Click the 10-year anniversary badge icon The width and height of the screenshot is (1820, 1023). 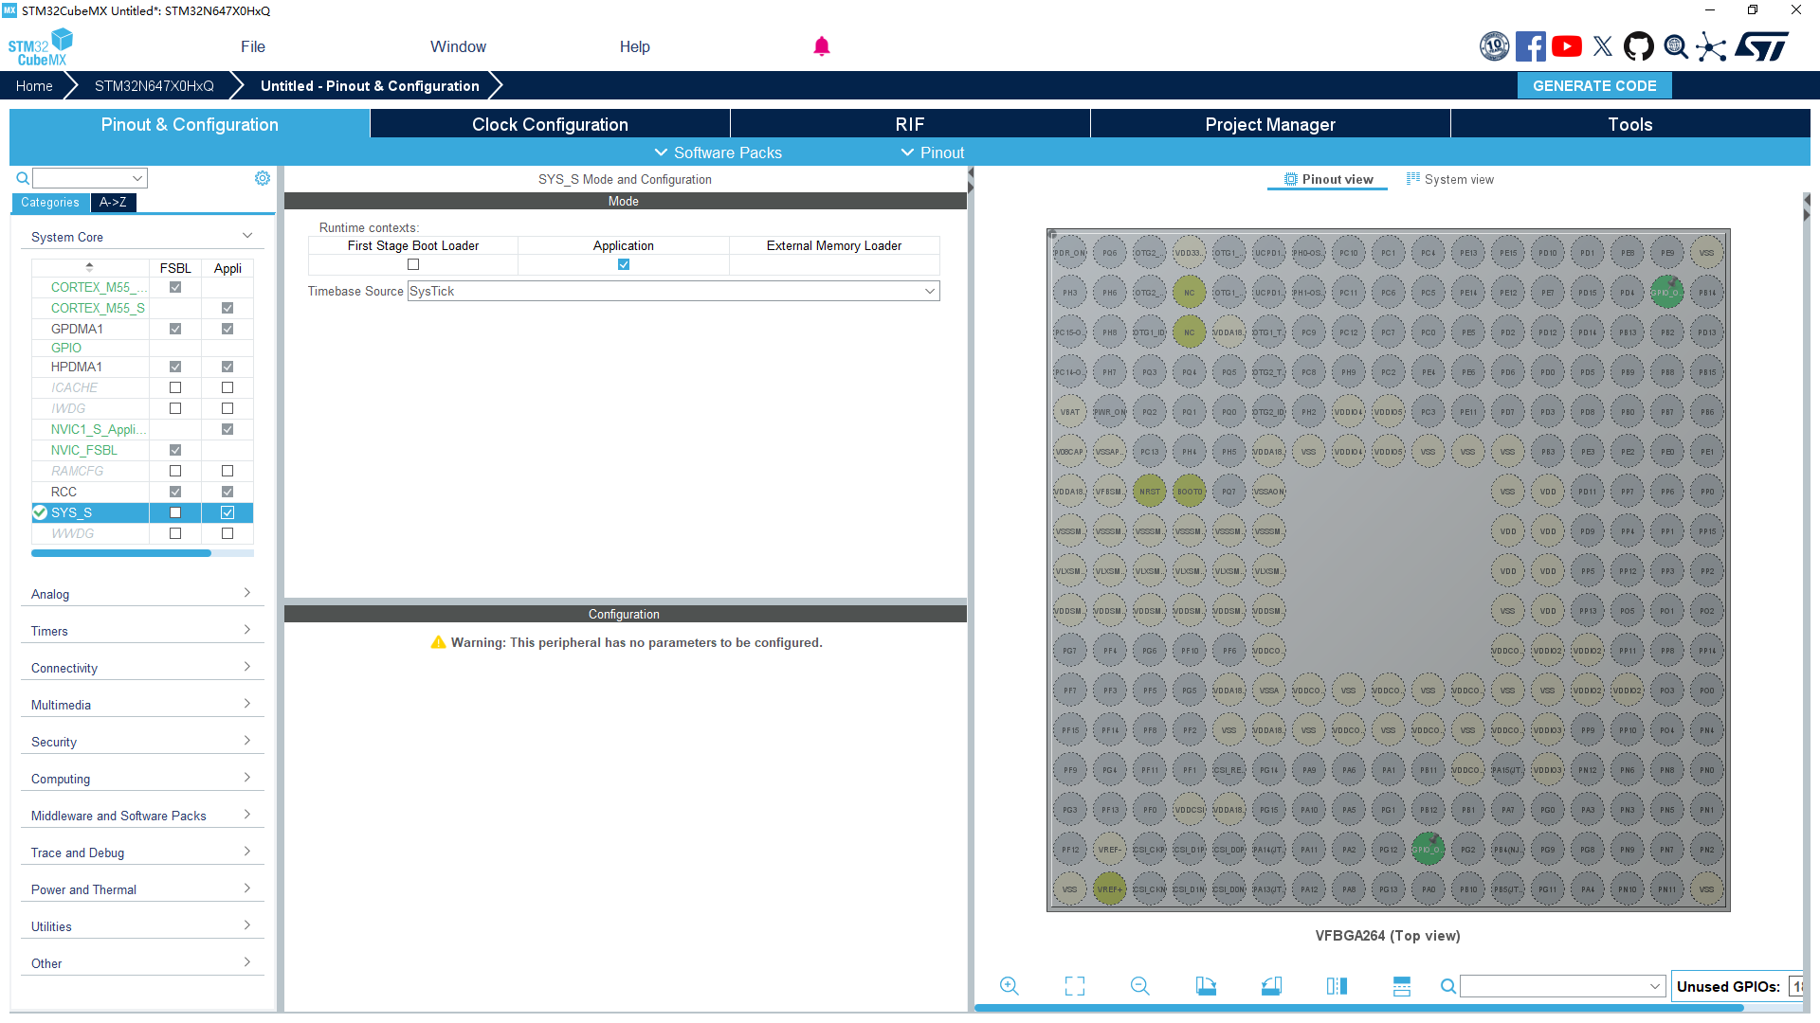(x=1495, y=46)
